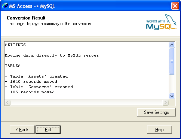181x139 pixels.
Task: Click the vertical scrollbar thumb in the log
Action: point(172,61)
